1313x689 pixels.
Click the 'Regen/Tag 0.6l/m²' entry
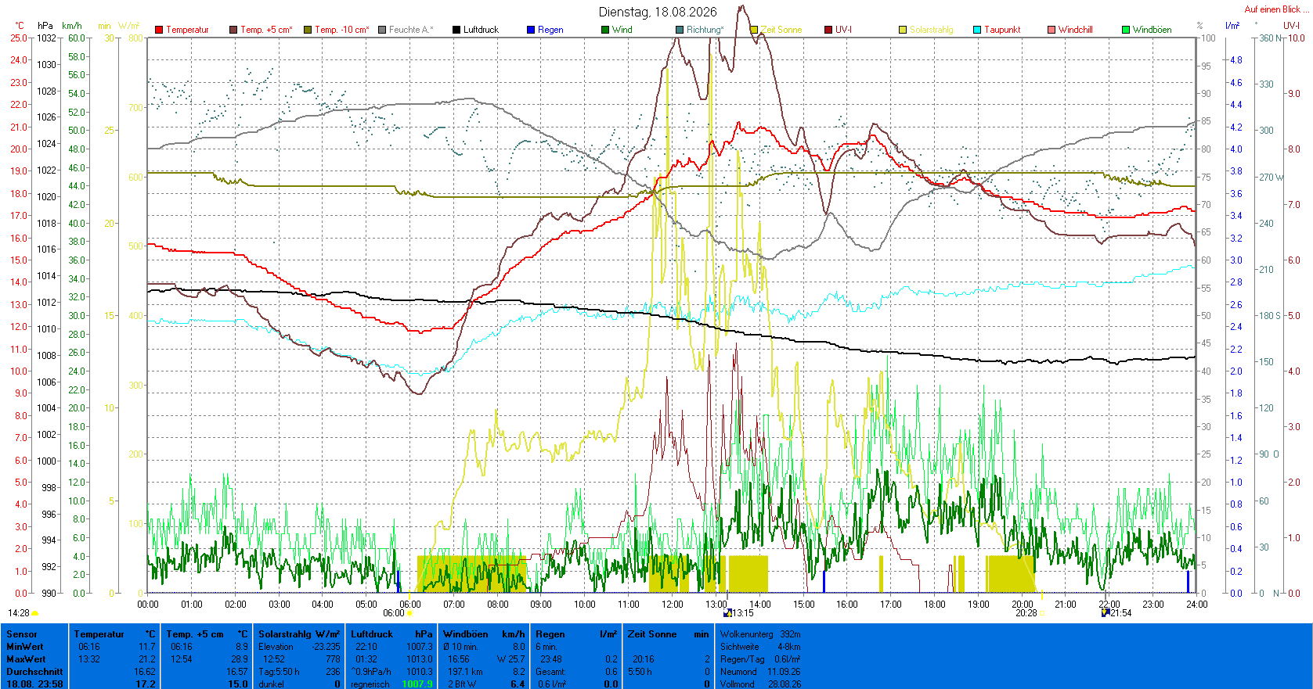coord(760,659)
